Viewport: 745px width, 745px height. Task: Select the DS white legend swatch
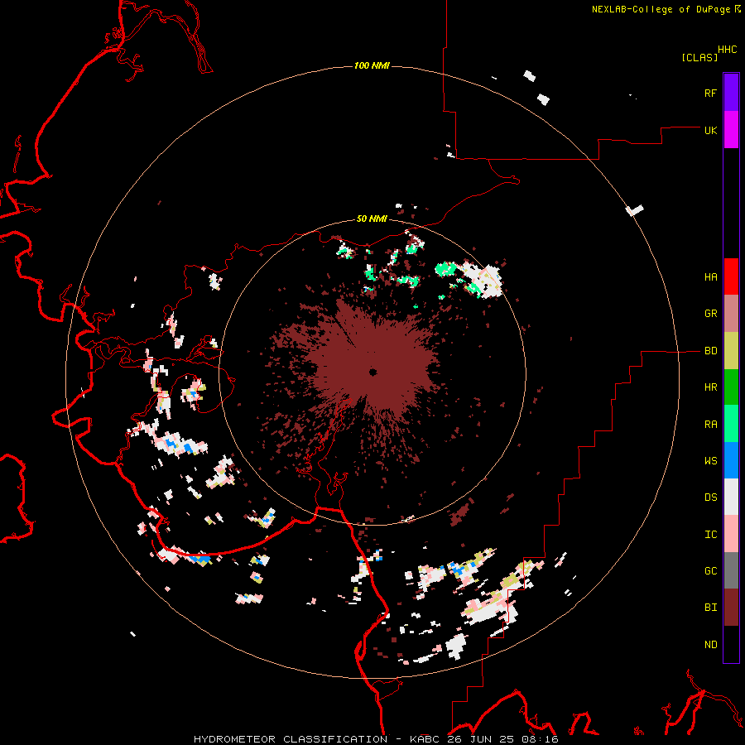[731, 497]
